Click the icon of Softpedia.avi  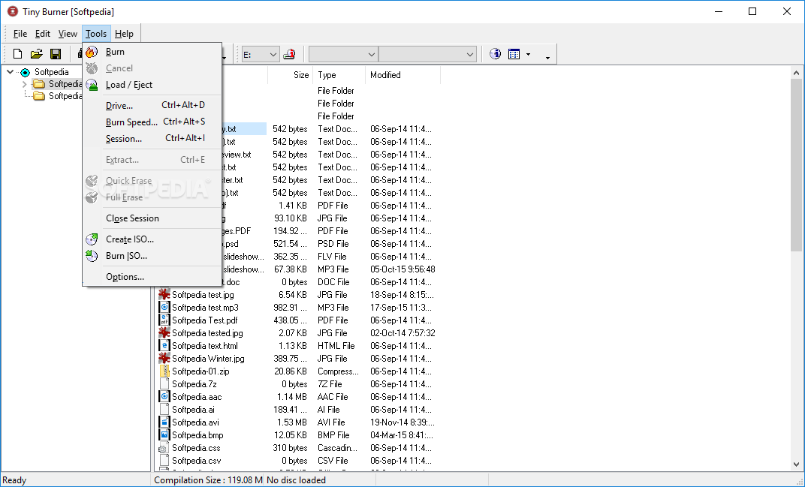[x=164, y=422]
